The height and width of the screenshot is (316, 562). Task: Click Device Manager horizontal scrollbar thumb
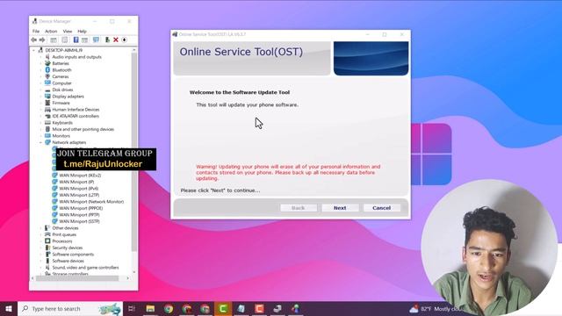(x=77, y=278)
